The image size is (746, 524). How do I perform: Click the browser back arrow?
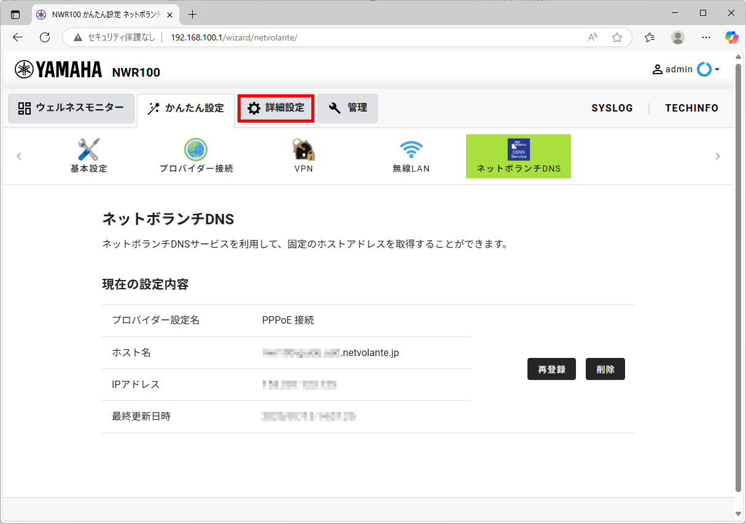(18, 37)
